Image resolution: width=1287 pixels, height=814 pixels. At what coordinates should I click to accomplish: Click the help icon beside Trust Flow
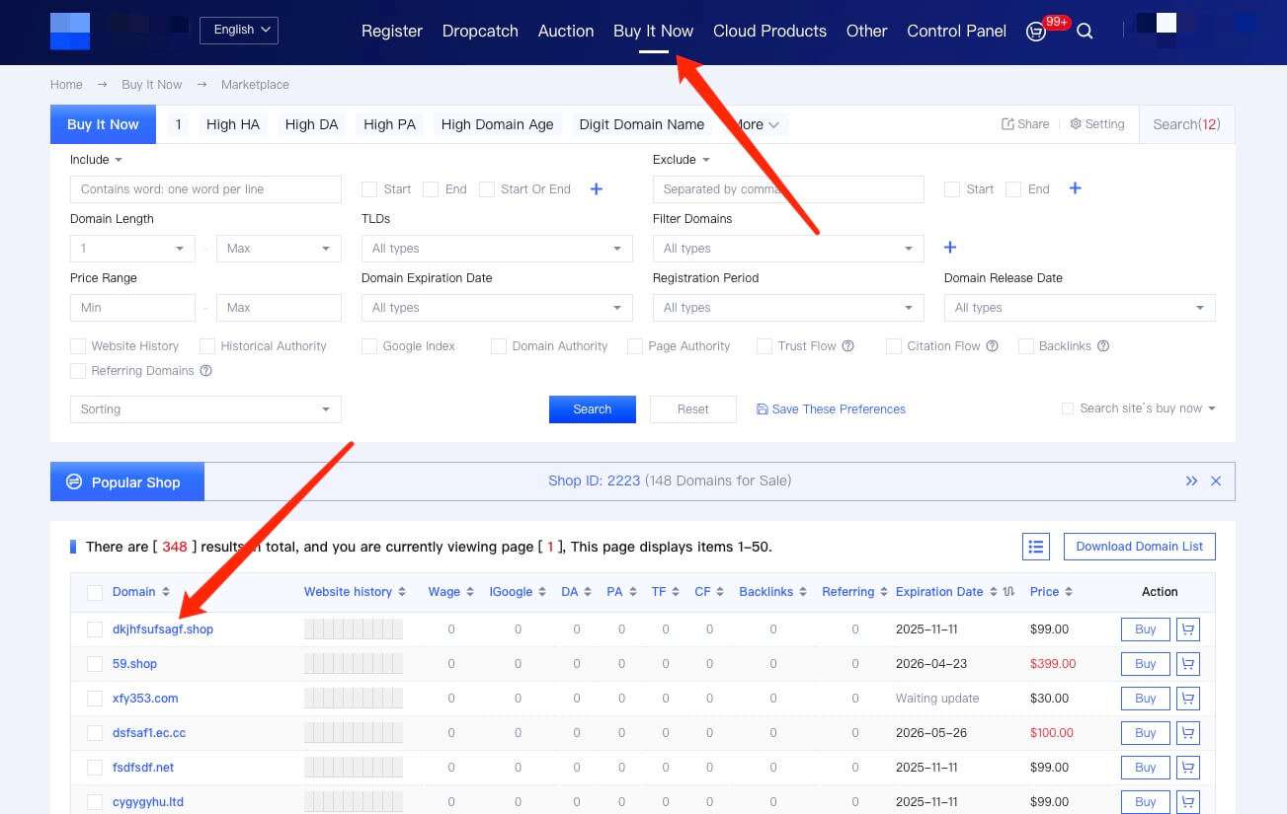pyautogui.click(x=847, y=346)
